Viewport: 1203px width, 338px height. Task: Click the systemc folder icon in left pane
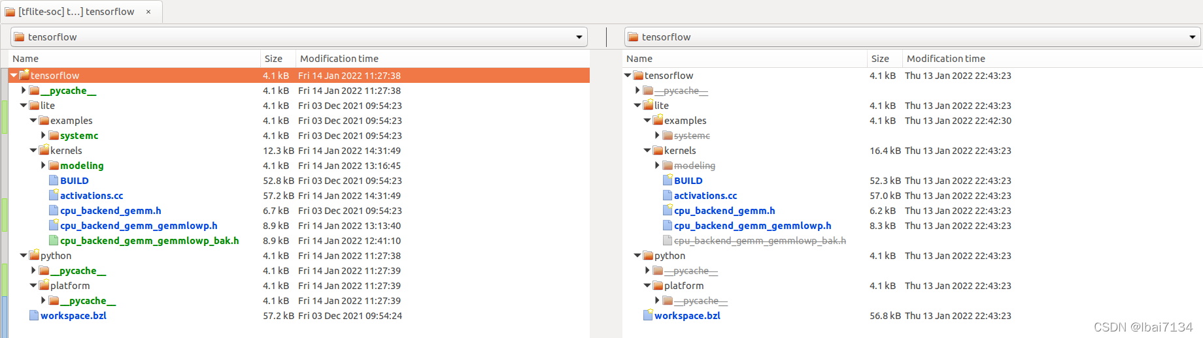[x=54, y=135]
